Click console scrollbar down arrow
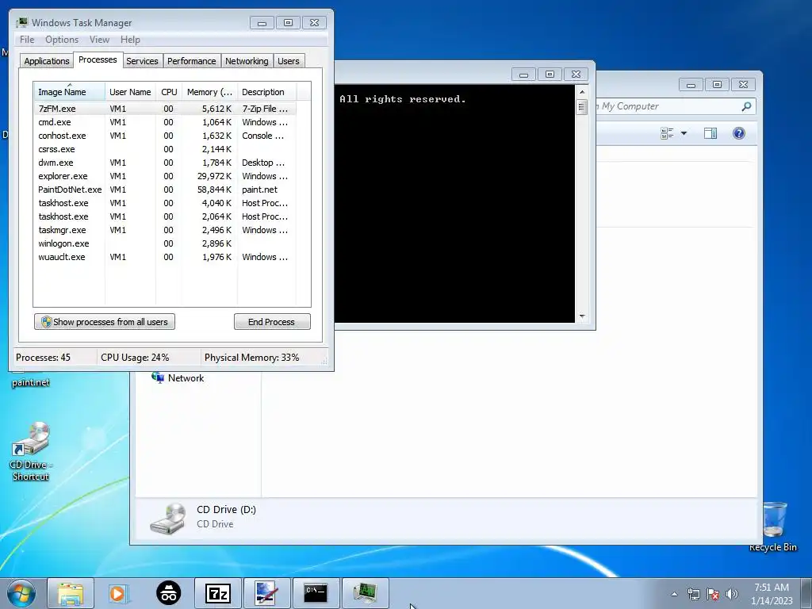This screenshot has width=812, height=609. pyautogui.click(x=581, y=316)
